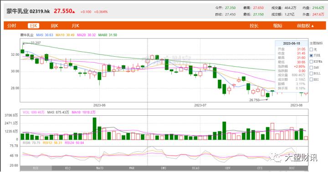Image resolution: width=328 pixels, height=172 pixels.
Task: Click the 主图指标 panel heading
Action: click(x=316, y=44)
